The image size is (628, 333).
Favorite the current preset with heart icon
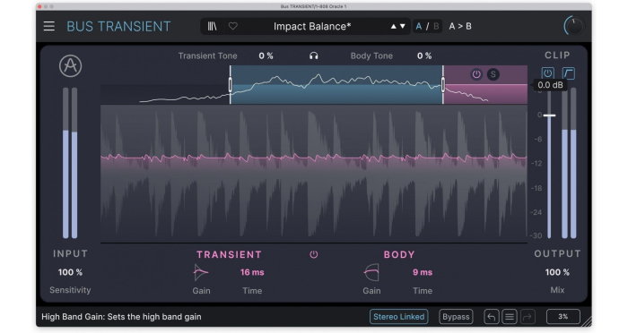pos(233,26)
